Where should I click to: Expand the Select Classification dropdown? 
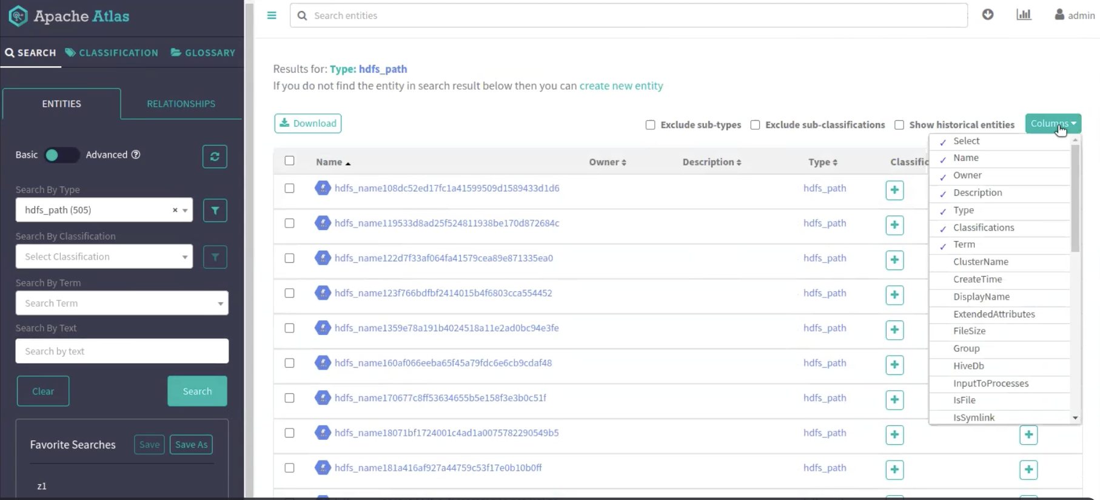[104, 257]
